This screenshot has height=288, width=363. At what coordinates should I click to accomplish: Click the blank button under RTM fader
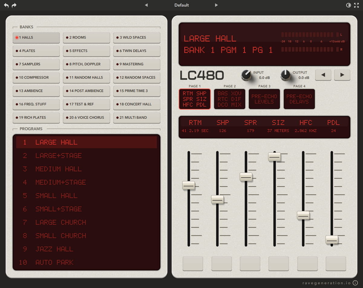[x=193, y=264]
